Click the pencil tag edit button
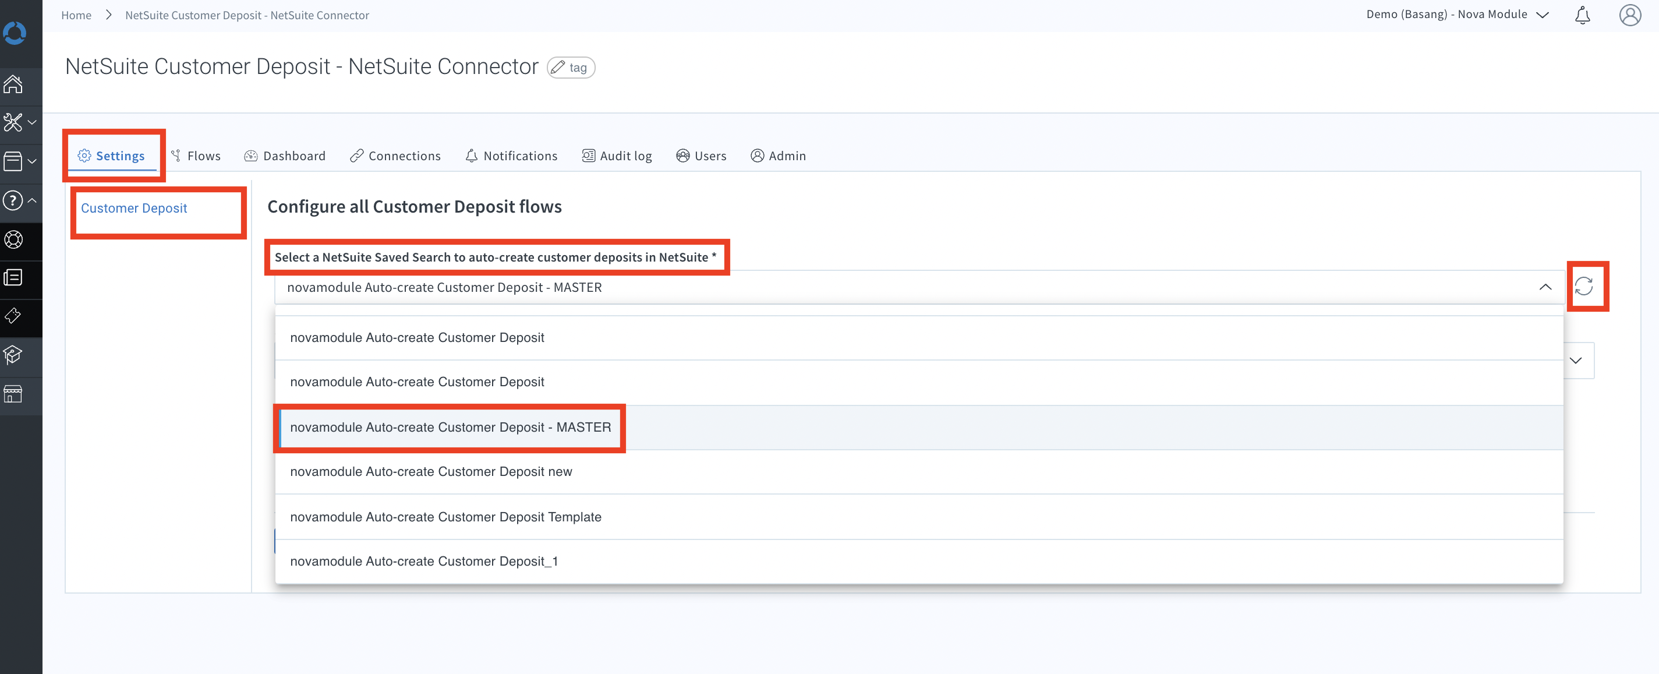Viewport: 1659px width, 674px height. click(571, 68)
